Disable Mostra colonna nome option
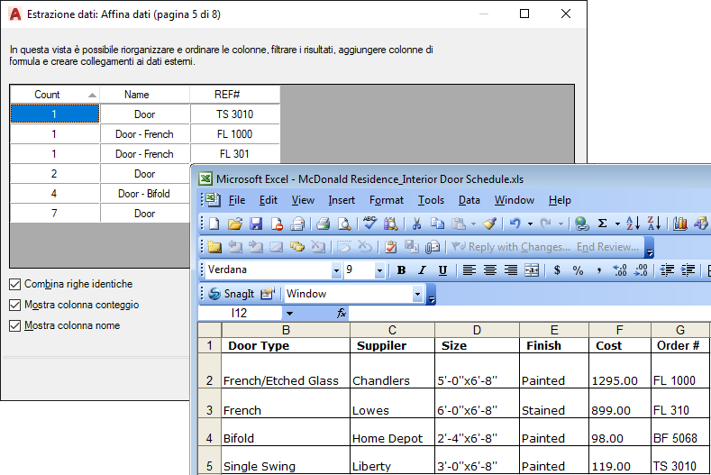The image size is (711, 475). pyautogui.click(x=15, y=325)
